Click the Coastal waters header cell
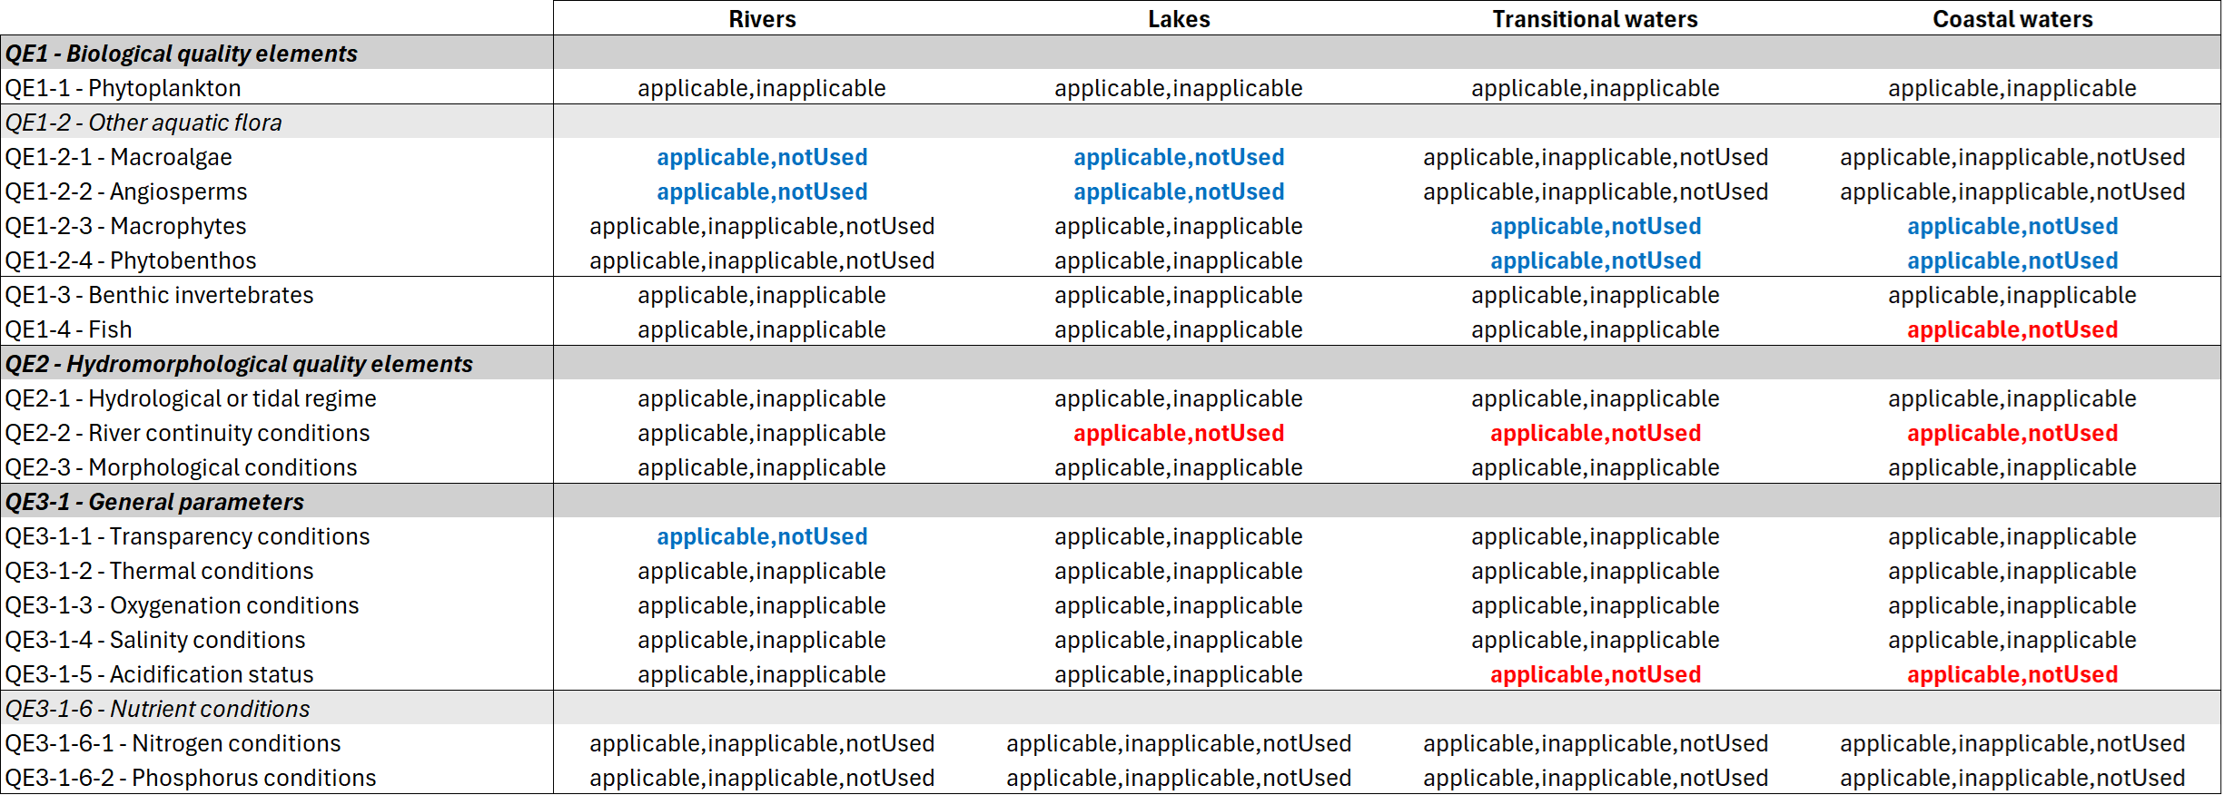 click(2012, 19)
